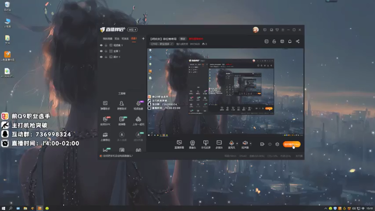Open the customer service headset icon

click(271, 30)
